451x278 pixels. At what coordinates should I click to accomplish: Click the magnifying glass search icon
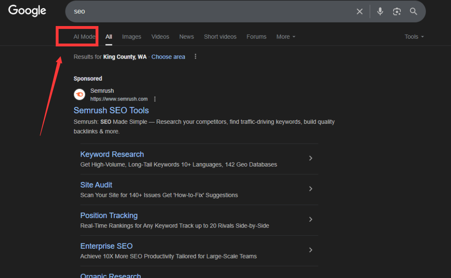[413, 11]
